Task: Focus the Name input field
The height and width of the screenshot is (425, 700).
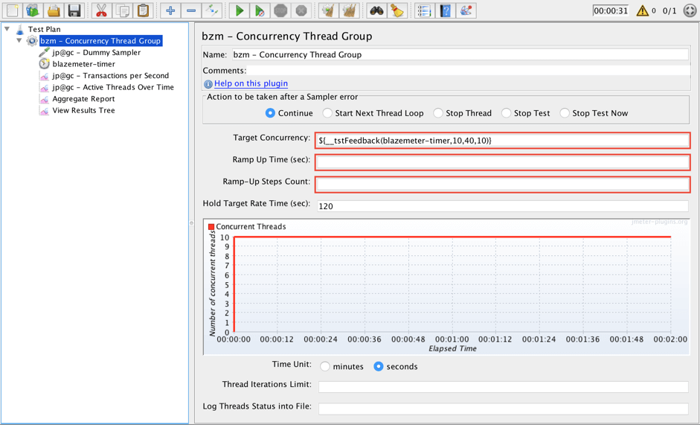Action: tap(460, 54)
